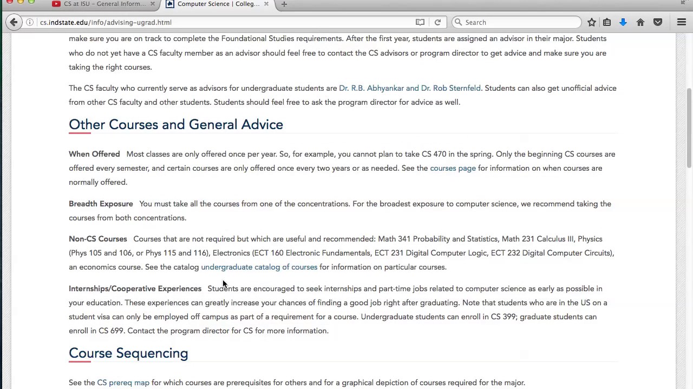Toggle reader view icon in address bar
This screenshot has height=389, width=693.
420,22
